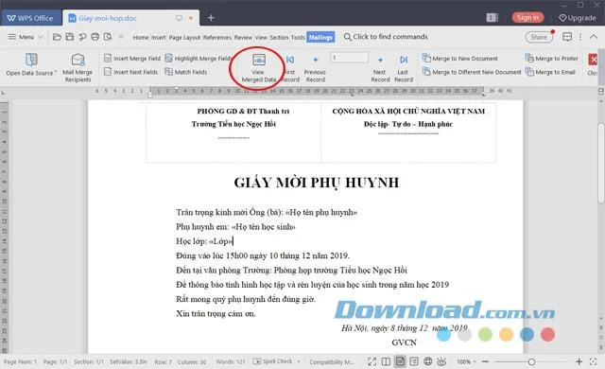The image size is (605, 369).
Task: Expand the Menu dropdown arrow
Action: click(41, 37)
